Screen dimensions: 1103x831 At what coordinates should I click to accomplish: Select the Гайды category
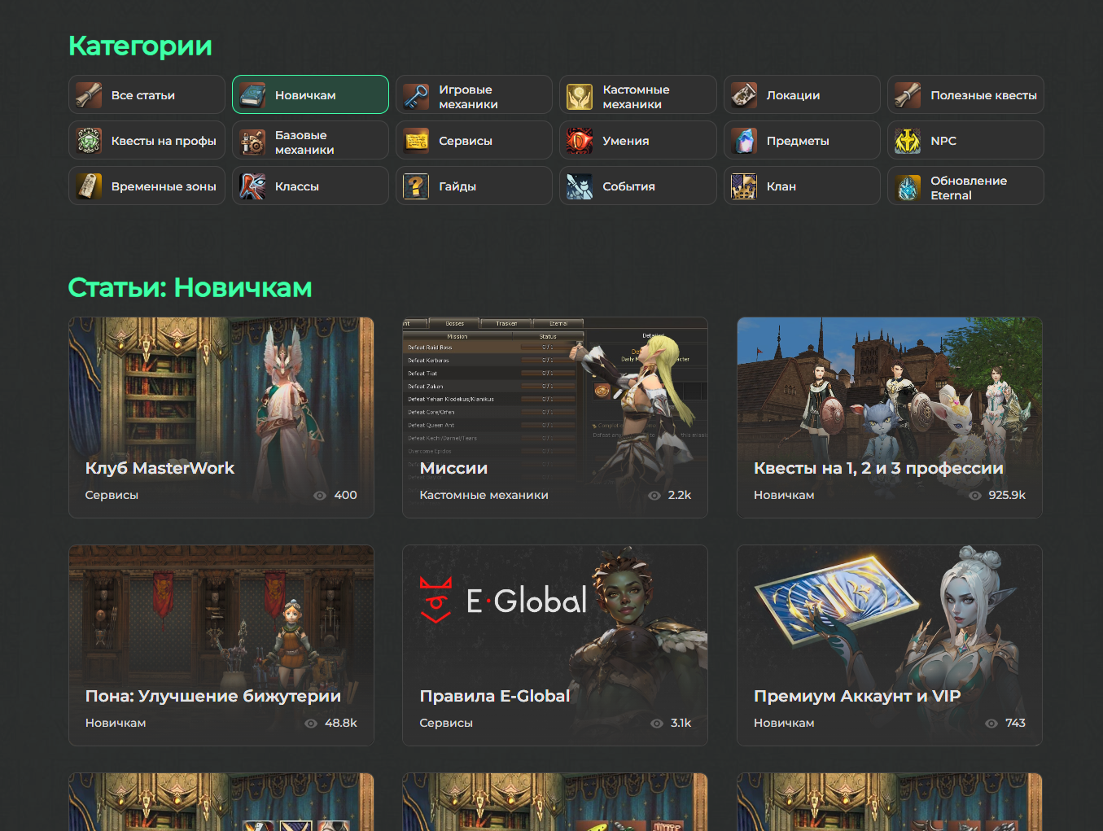coord(474,186)
